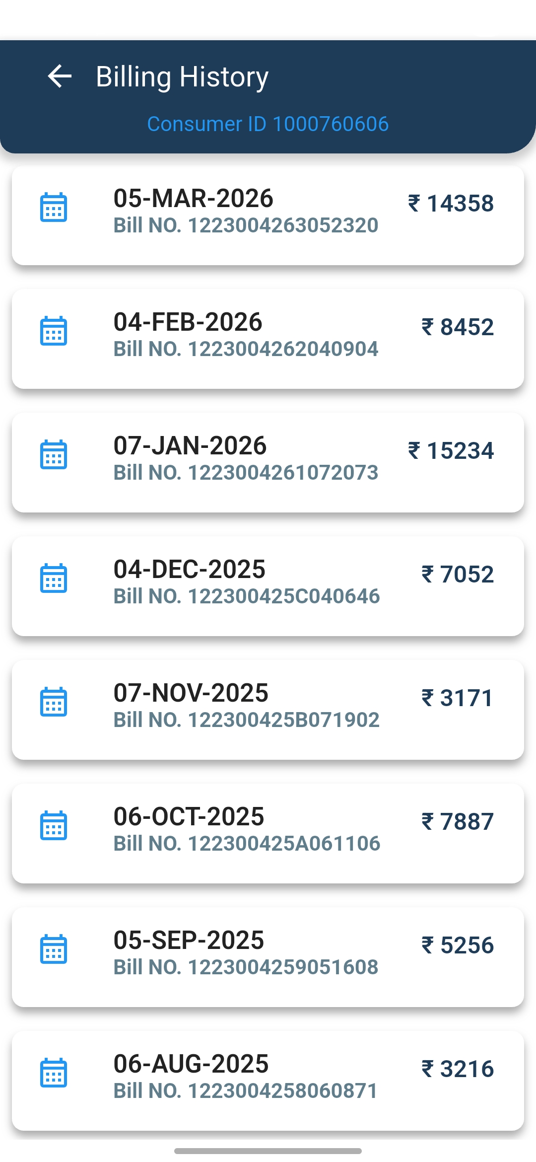Select the ₹ 8452 bill amount
536x1162 pixels.
tap(458, 327)
